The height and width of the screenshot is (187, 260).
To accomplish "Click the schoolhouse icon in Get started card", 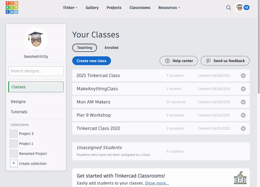I will click(240, 178).
